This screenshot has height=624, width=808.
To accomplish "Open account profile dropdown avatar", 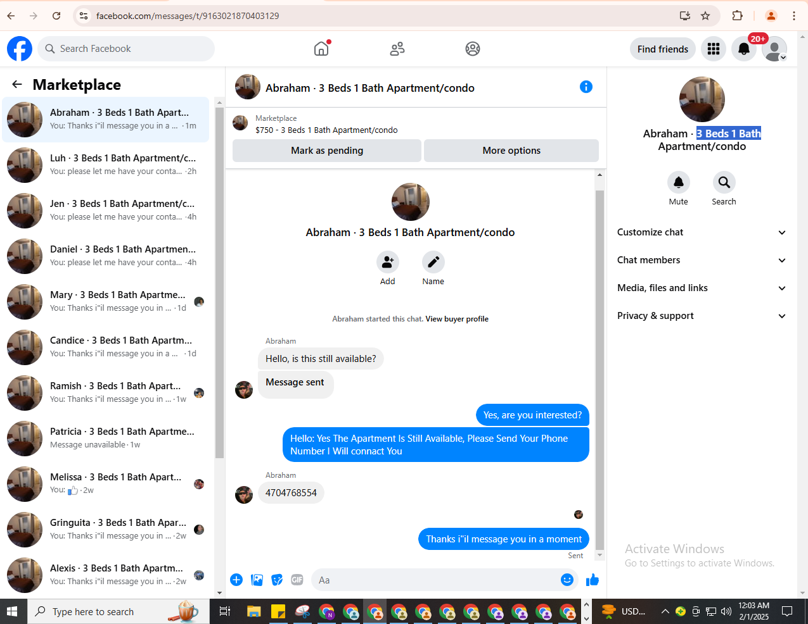I will (774, 49).
